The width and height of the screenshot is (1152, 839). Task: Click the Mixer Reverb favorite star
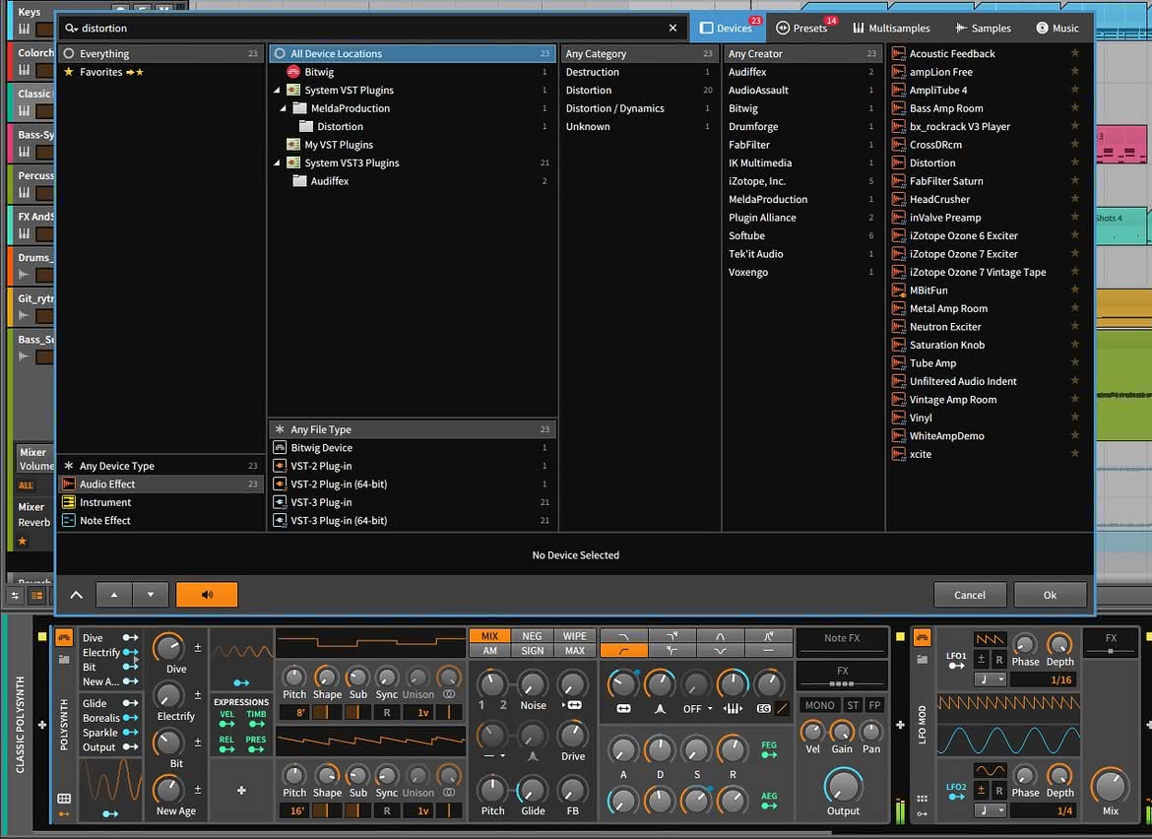click(x=22, y=542)
